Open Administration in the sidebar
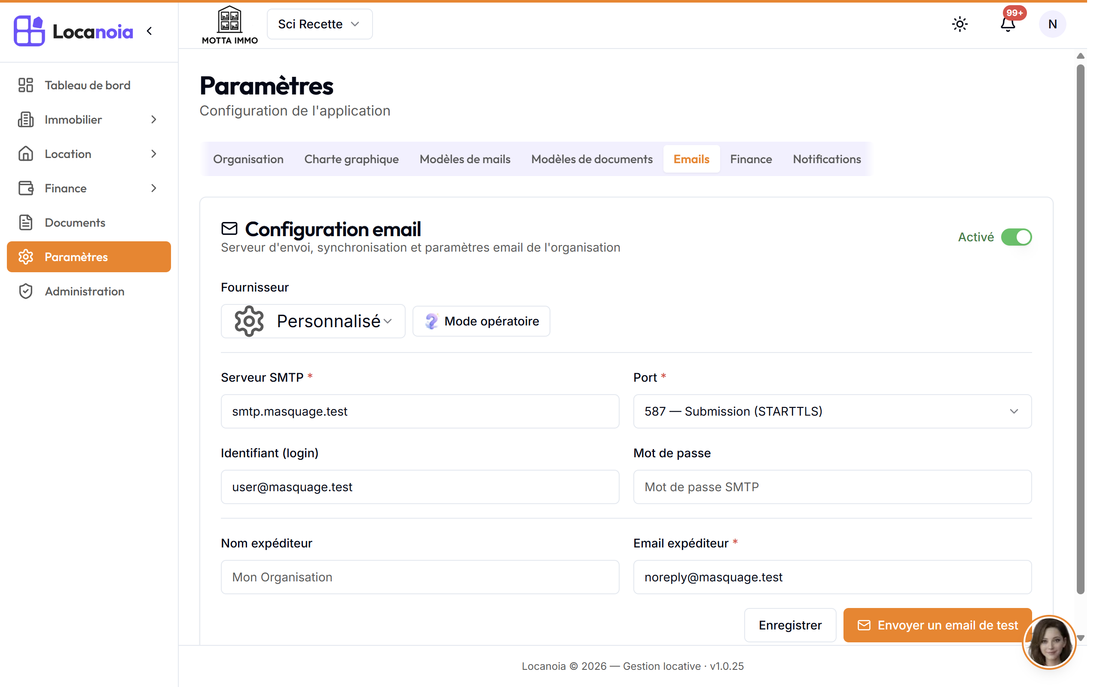This screenshot has height=687, width=1100. (x=89, y=291)
